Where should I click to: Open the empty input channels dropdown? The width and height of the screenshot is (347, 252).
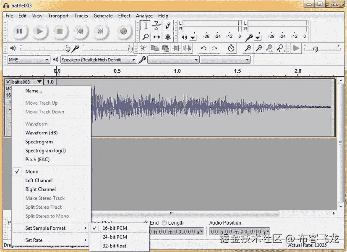tap(225, 60)
